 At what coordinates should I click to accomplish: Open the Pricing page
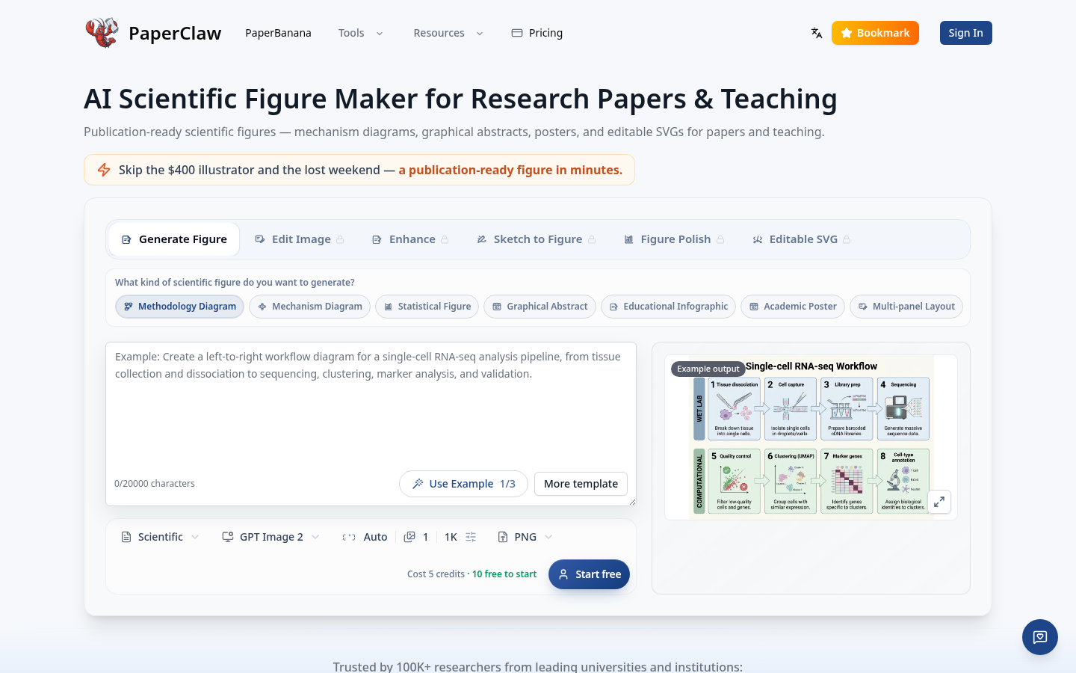pyautogui.click(x=537, y=33)
